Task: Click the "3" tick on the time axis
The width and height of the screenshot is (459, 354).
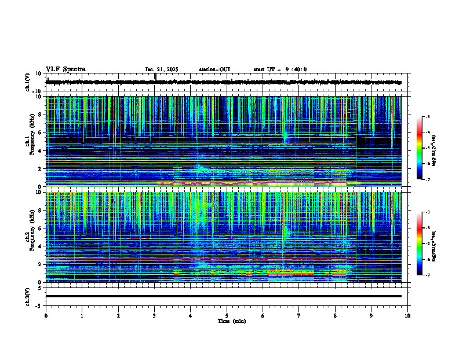Action: [154, 316]
